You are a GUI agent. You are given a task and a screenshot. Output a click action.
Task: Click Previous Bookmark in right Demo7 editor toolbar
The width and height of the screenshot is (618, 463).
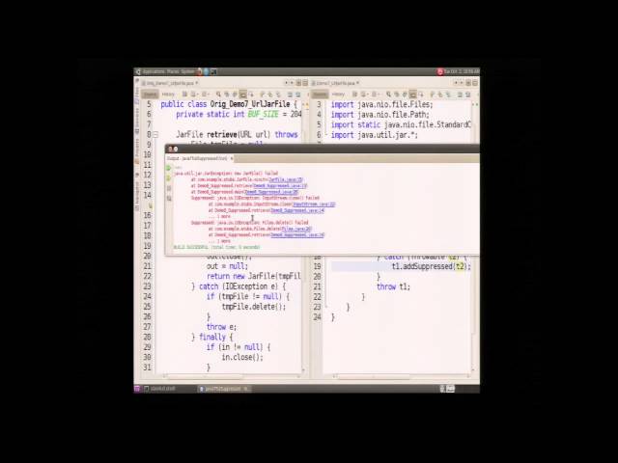(433, 95)
